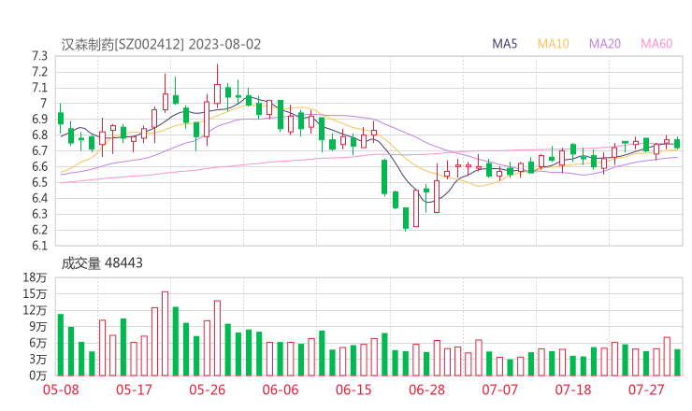This screenshot has width=692, height=411.
Task: Click the 6.9 price axis label
Action: tap(39, 120)
